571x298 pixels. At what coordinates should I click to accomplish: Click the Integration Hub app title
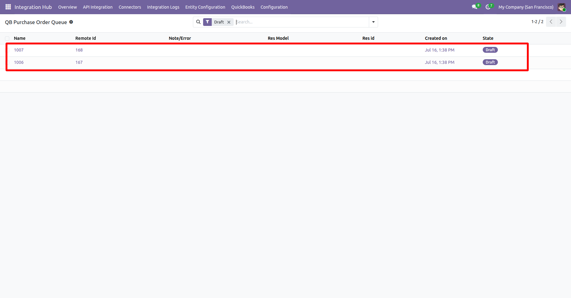pyautogui.click(x=33, y=7)
